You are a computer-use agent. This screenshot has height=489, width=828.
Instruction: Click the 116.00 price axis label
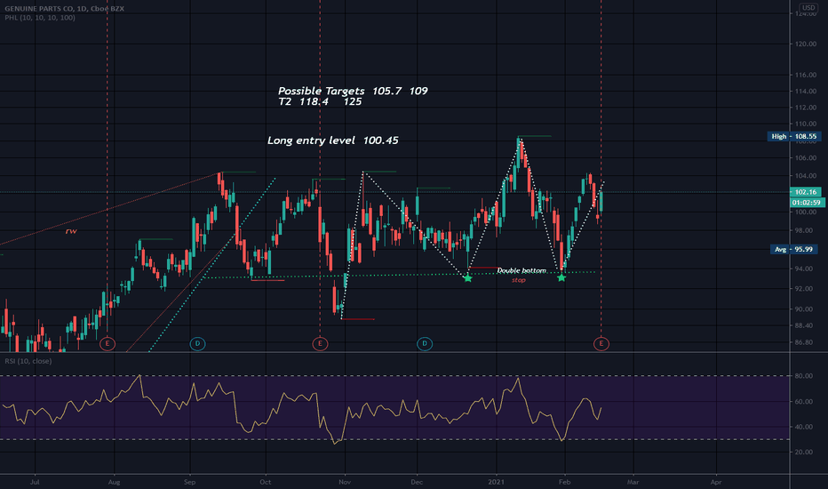[805, 75]
